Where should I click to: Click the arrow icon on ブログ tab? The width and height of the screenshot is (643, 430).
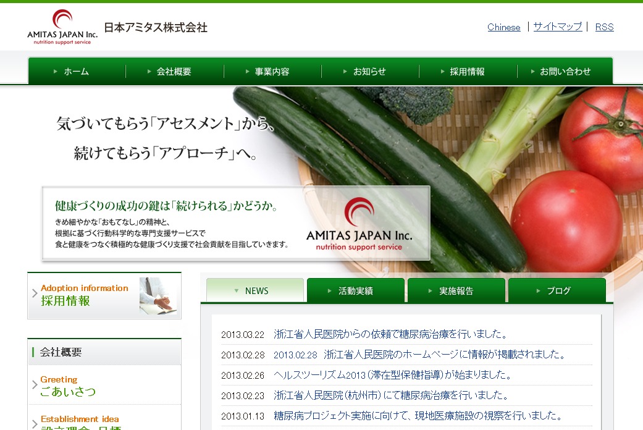pos(539,290)
